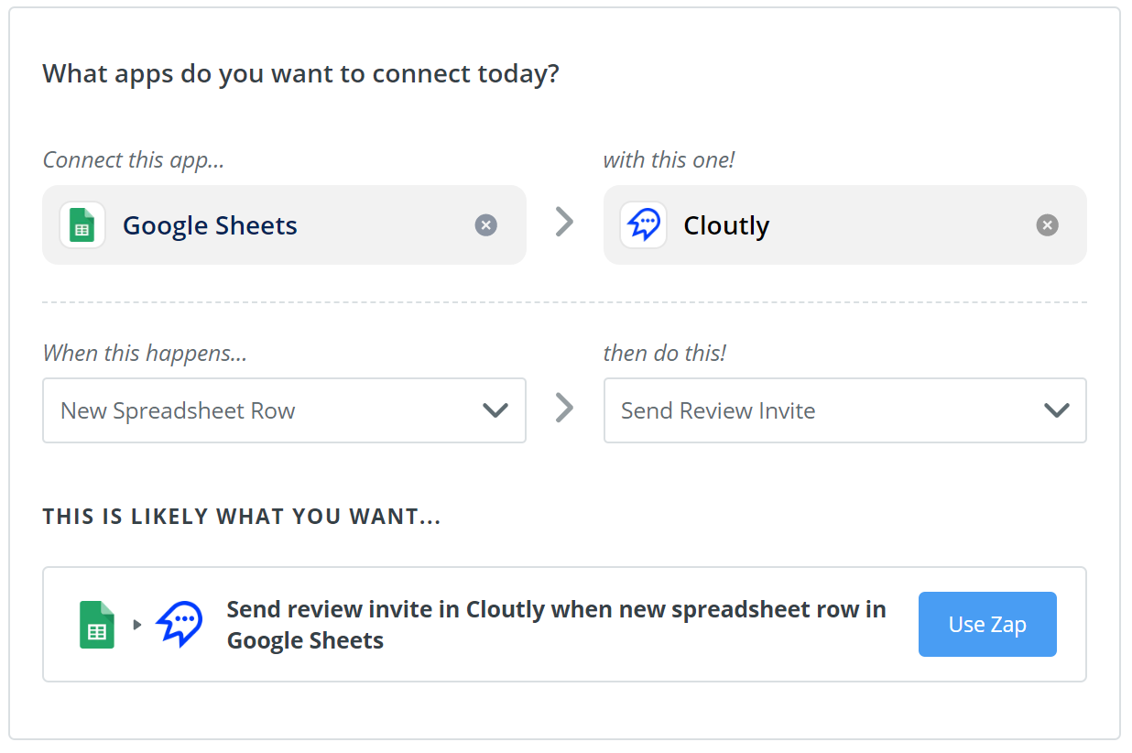Click the 'then do this!' label
This screenshot has height=753, width=1132.
[664, 353]
